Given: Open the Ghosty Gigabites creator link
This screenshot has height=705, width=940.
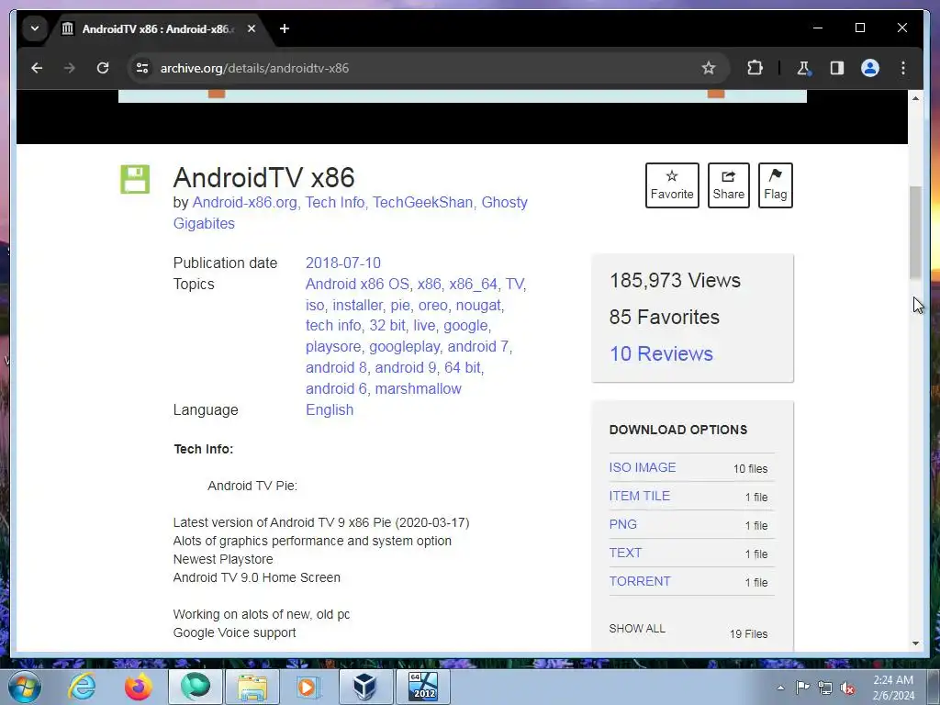Looking at the screenshot, I should click(x=350, y=213).
